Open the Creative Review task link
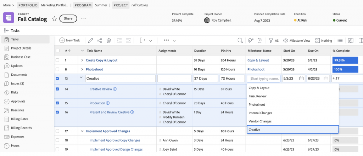The width and height of the screenshot is (363, 156). click(101, 89)
